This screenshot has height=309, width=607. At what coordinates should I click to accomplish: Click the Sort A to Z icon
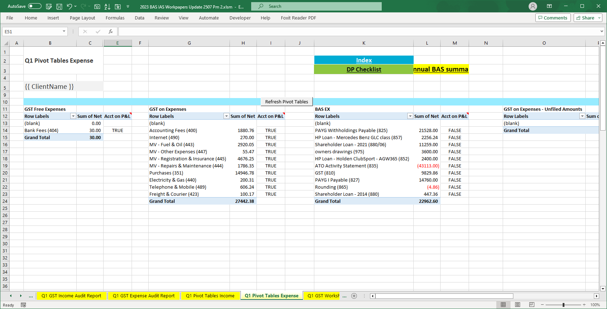[107, 6]
